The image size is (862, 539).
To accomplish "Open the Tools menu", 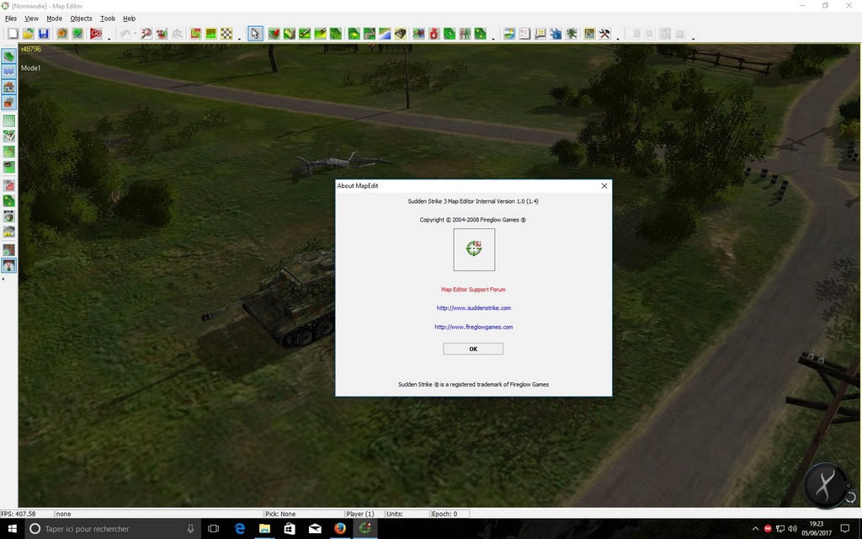I will (x=107, y=19).
